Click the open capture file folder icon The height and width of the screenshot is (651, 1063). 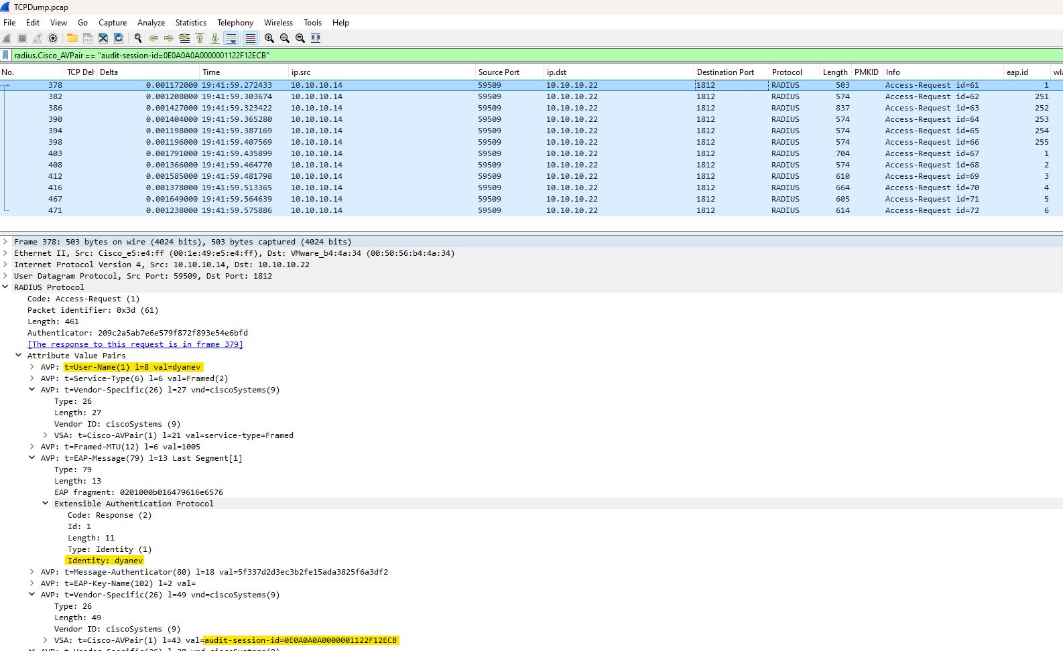click(x=72, y=38)
